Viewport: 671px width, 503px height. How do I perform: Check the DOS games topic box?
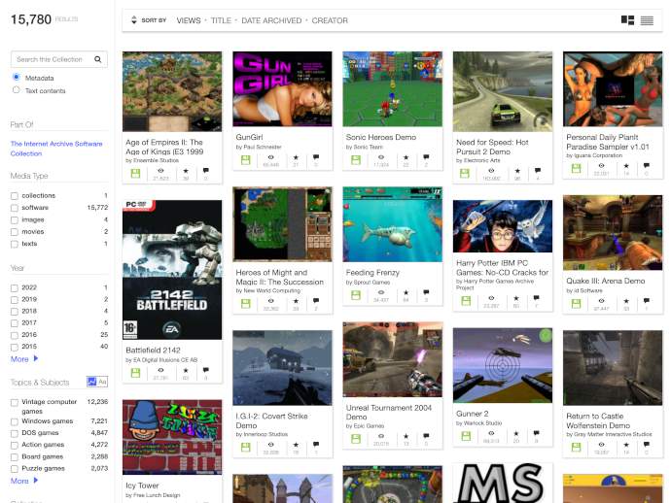(15, 433)
